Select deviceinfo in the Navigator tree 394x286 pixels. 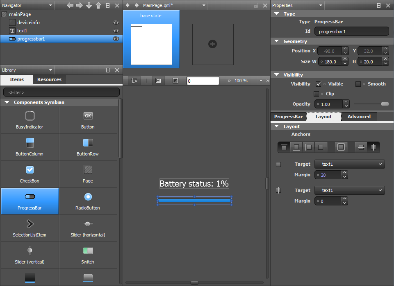tap(28, 23)
